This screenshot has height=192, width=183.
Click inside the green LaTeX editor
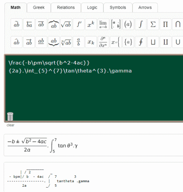pos(94,88)
